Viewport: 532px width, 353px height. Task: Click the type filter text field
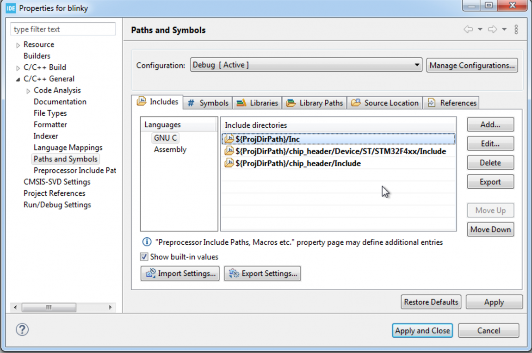coord(63,29)
